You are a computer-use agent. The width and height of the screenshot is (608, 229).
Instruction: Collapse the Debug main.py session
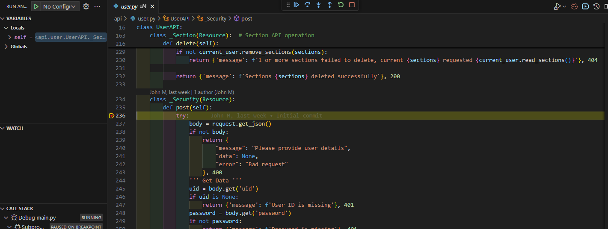pyautogui.click(x=6, y=218)
